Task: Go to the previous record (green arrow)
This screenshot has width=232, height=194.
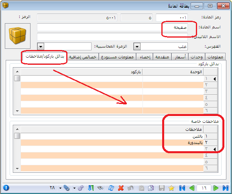Action: tap(192, 188)
